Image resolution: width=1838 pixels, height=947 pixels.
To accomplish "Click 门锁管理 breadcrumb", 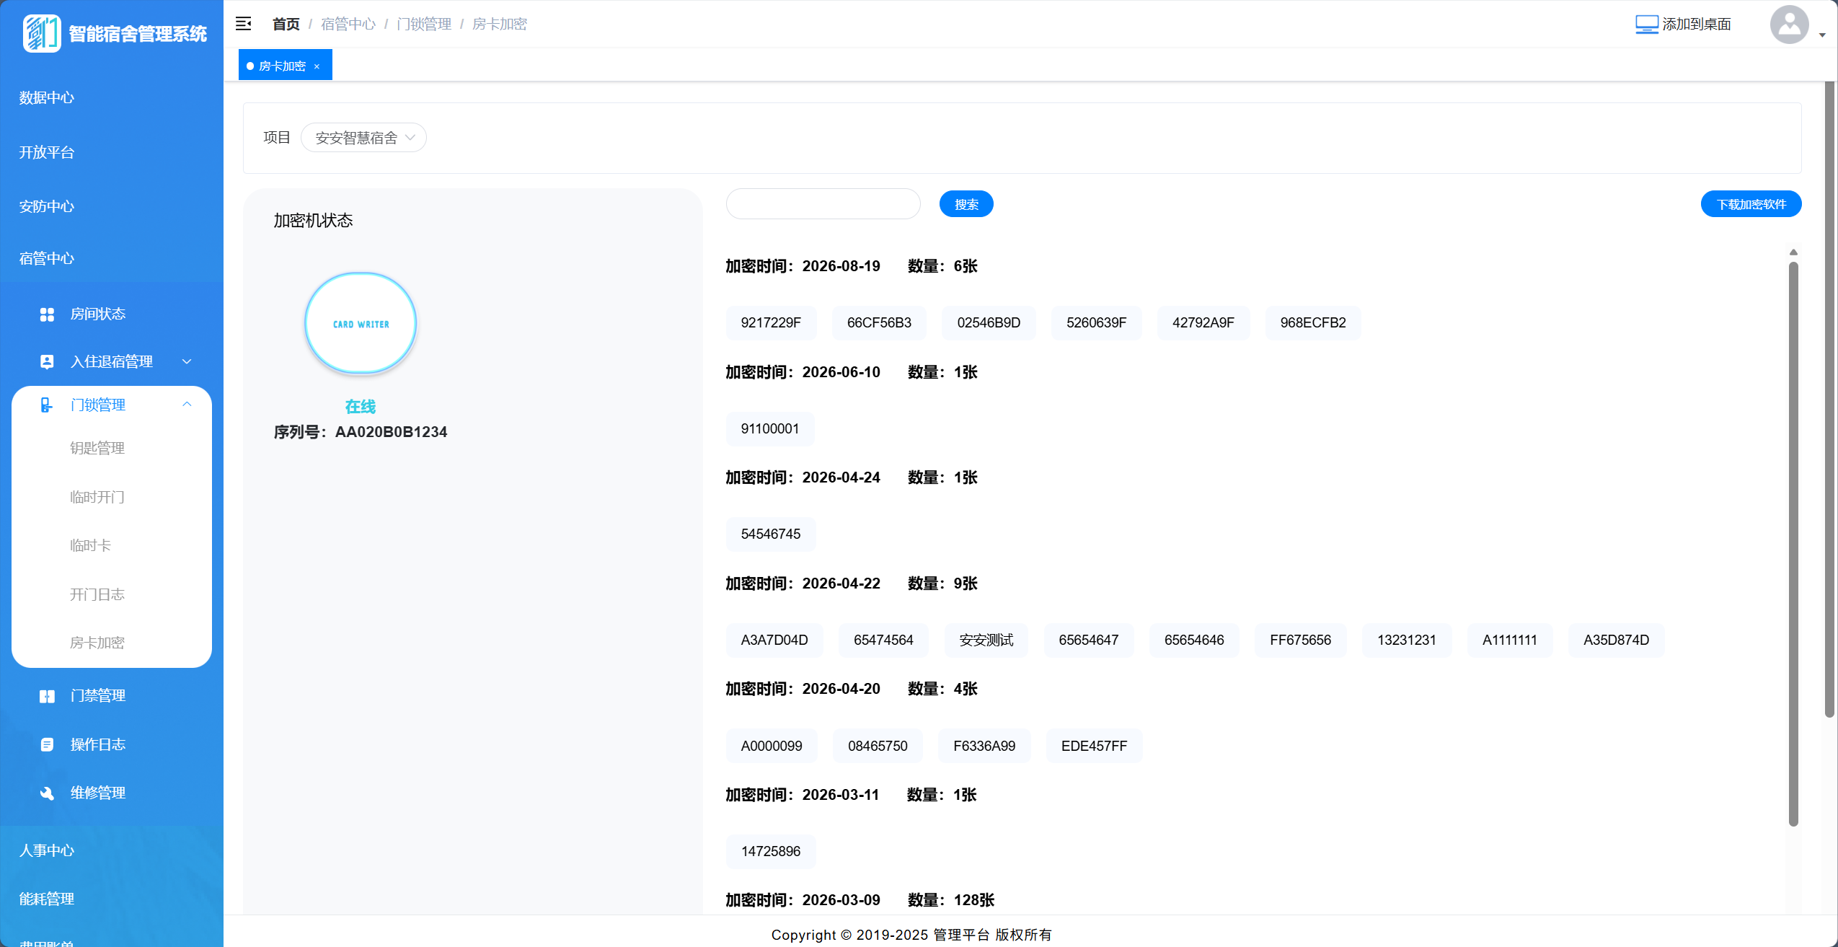I will pos(424,24).
